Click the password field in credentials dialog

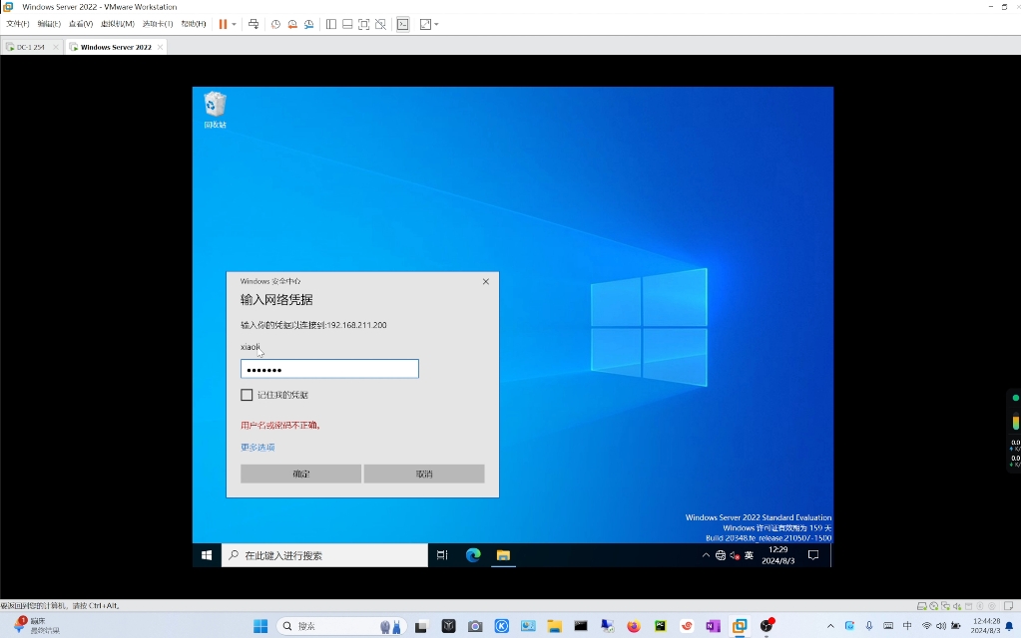pyautogui.click(x=329, y=369)
